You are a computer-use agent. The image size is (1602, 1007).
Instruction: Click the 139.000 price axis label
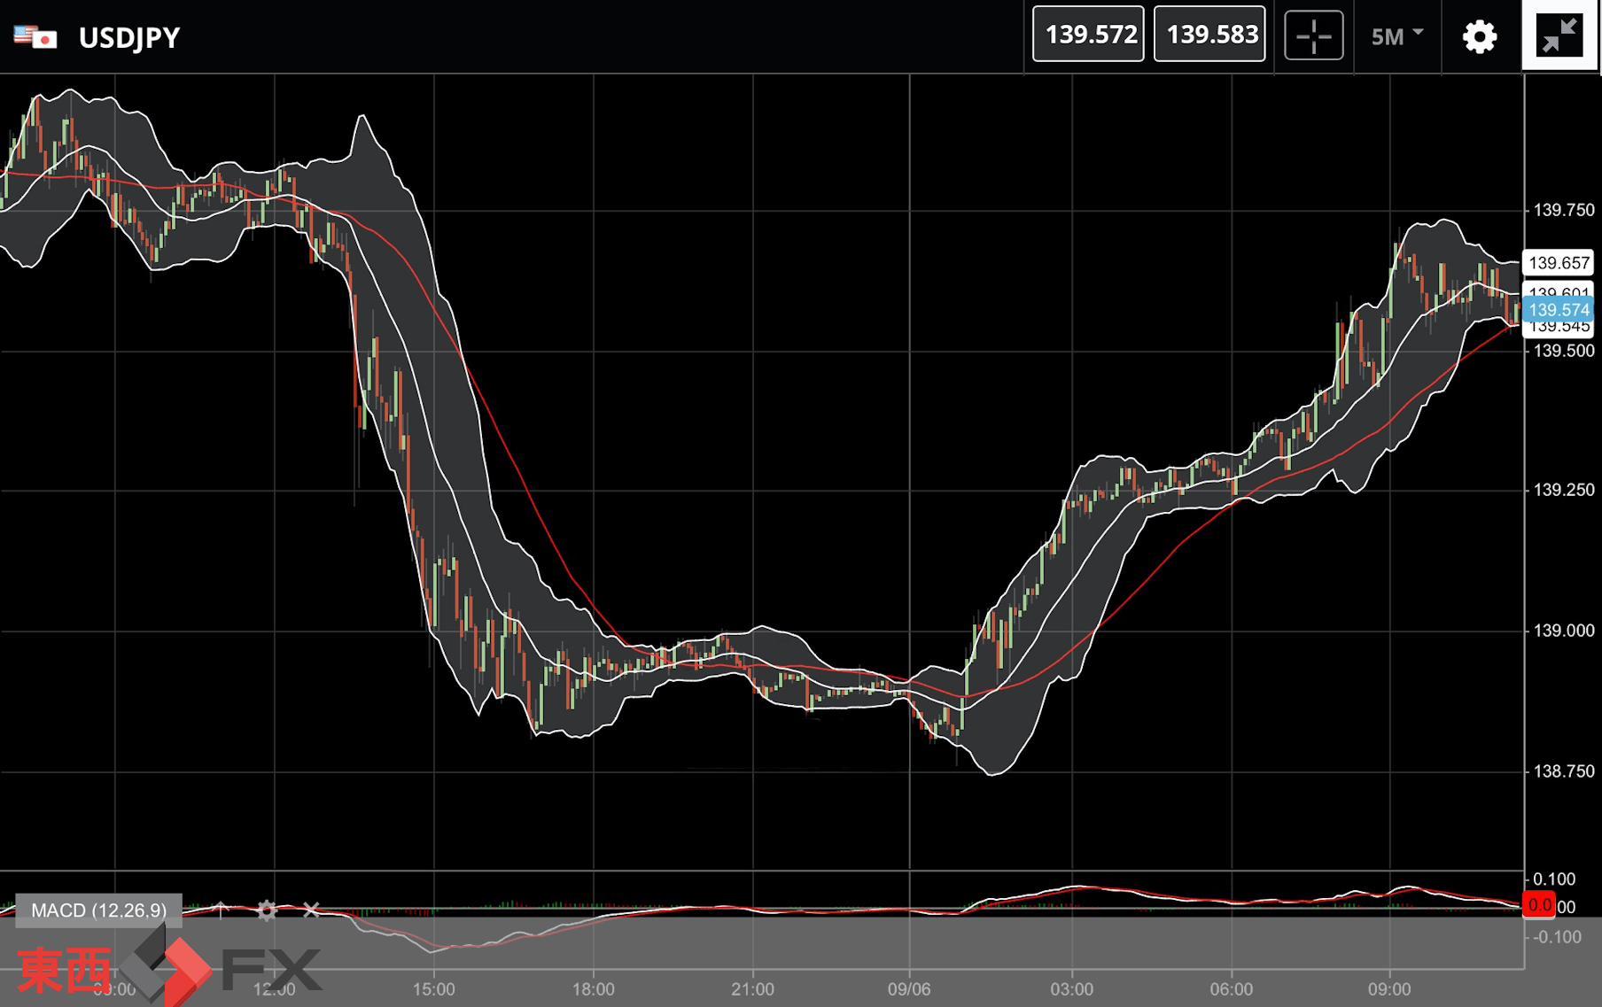[x=1563, y=631]
